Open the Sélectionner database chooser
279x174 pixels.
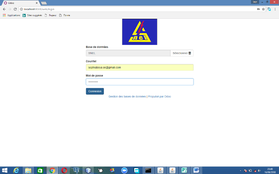182,53
